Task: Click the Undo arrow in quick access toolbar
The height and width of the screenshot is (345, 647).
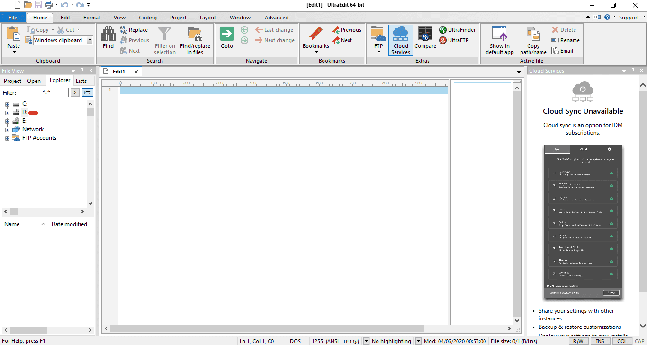Action: tap(65, 5)
